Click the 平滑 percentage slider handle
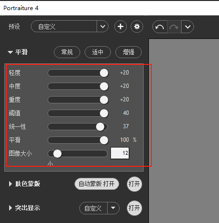Viewport: 219px width, 223px height. 104,140
